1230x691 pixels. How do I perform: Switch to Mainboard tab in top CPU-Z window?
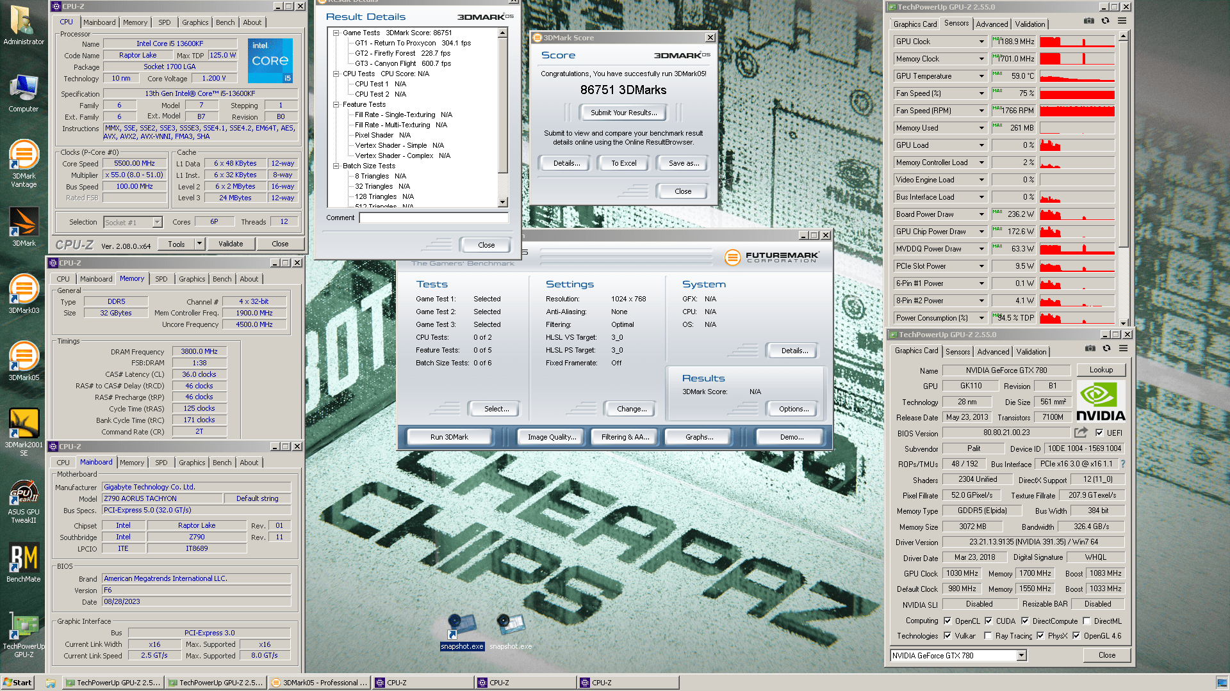click(99, 22)
